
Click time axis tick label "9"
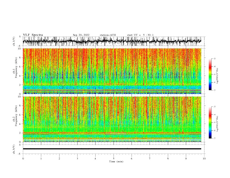tap(186, 159)
